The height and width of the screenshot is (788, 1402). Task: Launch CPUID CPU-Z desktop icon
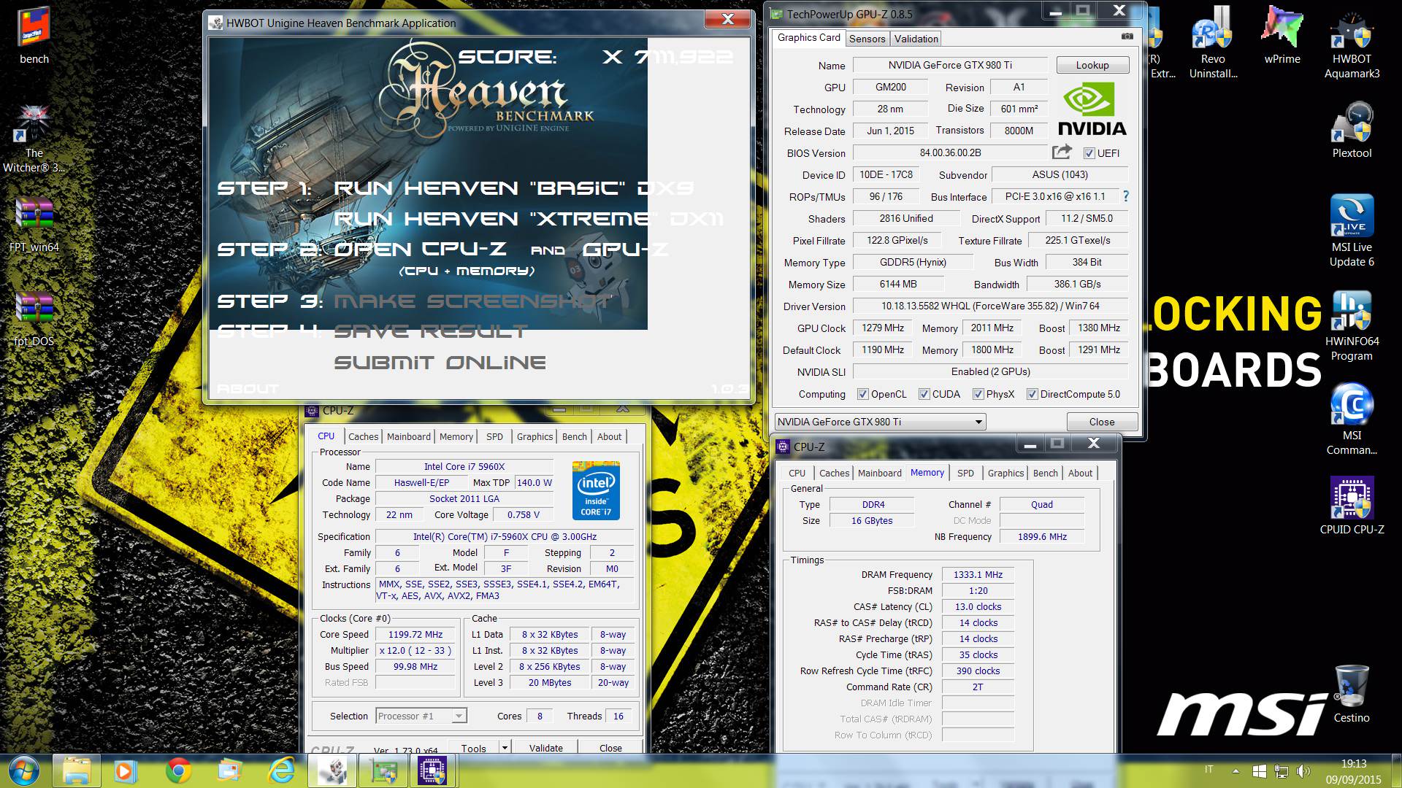pyautogui.click(x=1352, y=506)
